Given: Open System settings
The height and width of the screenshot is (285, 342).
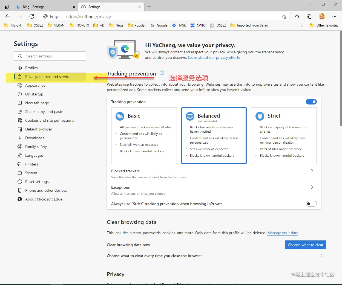Looking at the screenshot, I should [50, 173].
